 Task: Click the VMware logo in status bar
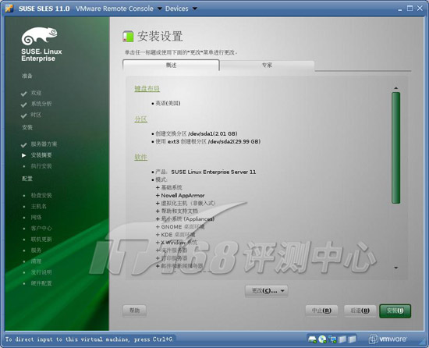click(x=388, y=339)
